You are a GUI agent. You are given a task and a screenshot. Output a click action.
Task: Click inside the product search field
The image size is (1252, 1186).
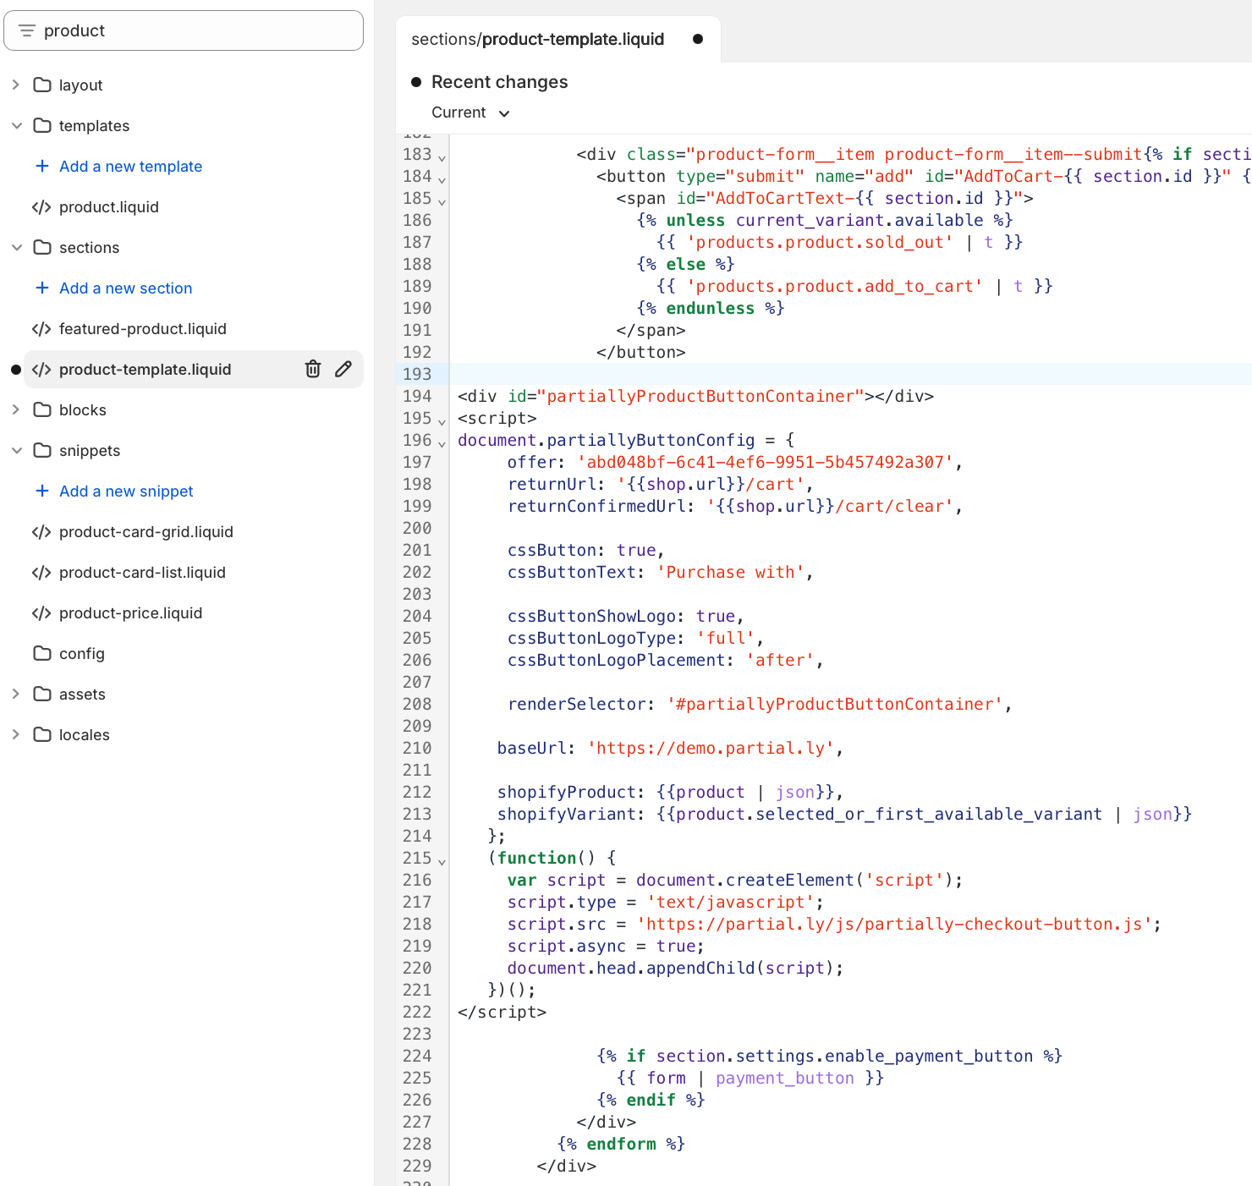(x=169, y=30)
